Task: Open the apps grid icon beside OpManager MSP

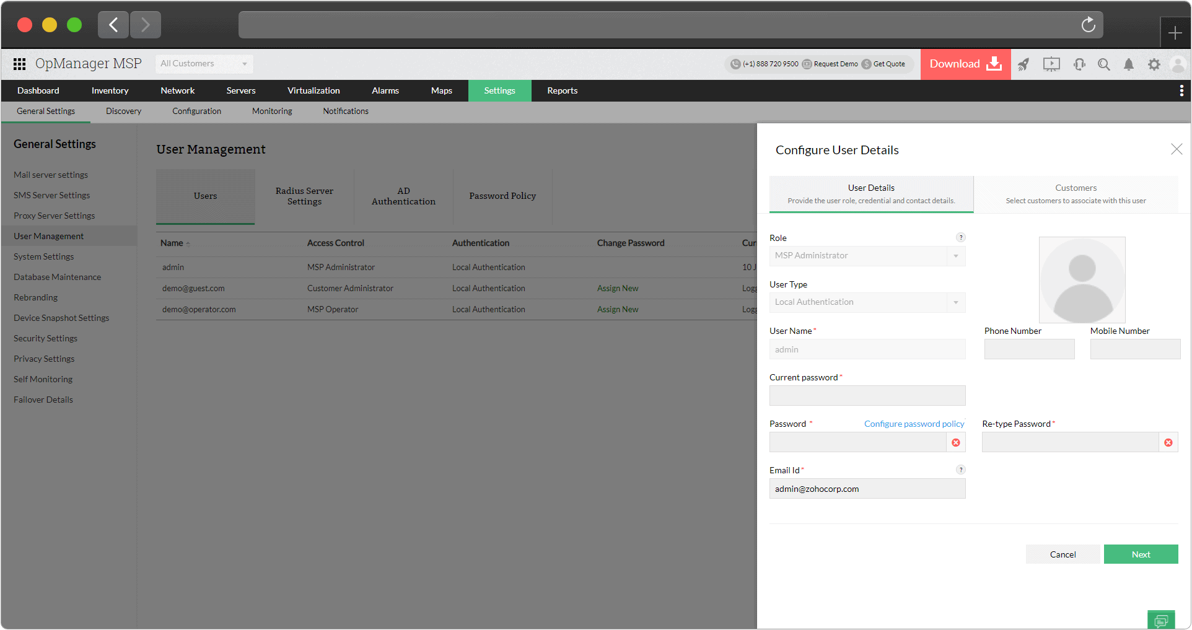Action: click(20, 64)
